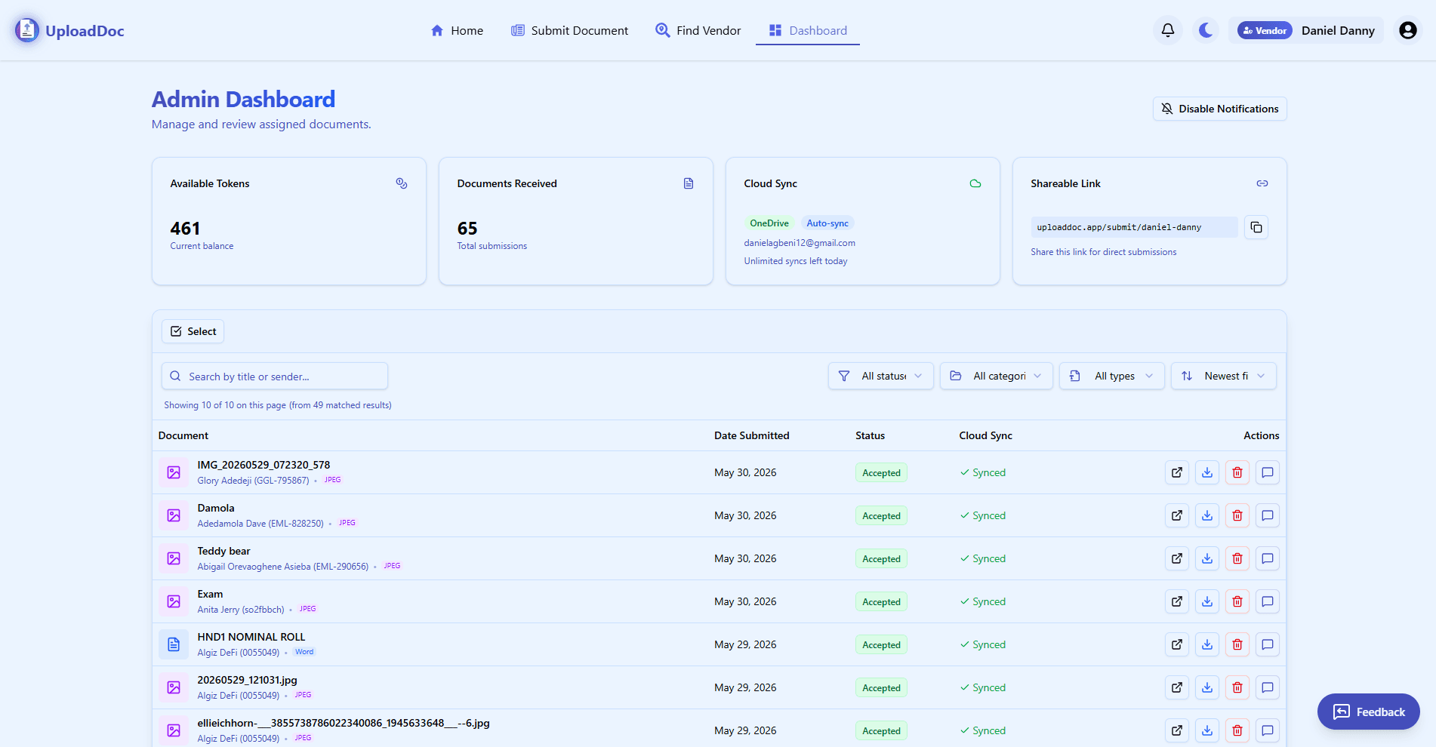Click the Status column header
The height and width of the screenshot is (747, 1436).
click(870, 435)
